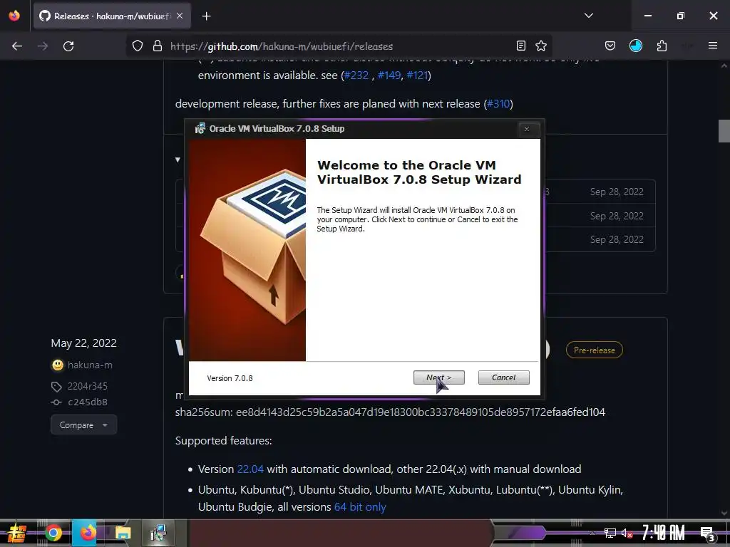Click the commit icon beside c245db8

pyautogui.click(x=56, y=402)
